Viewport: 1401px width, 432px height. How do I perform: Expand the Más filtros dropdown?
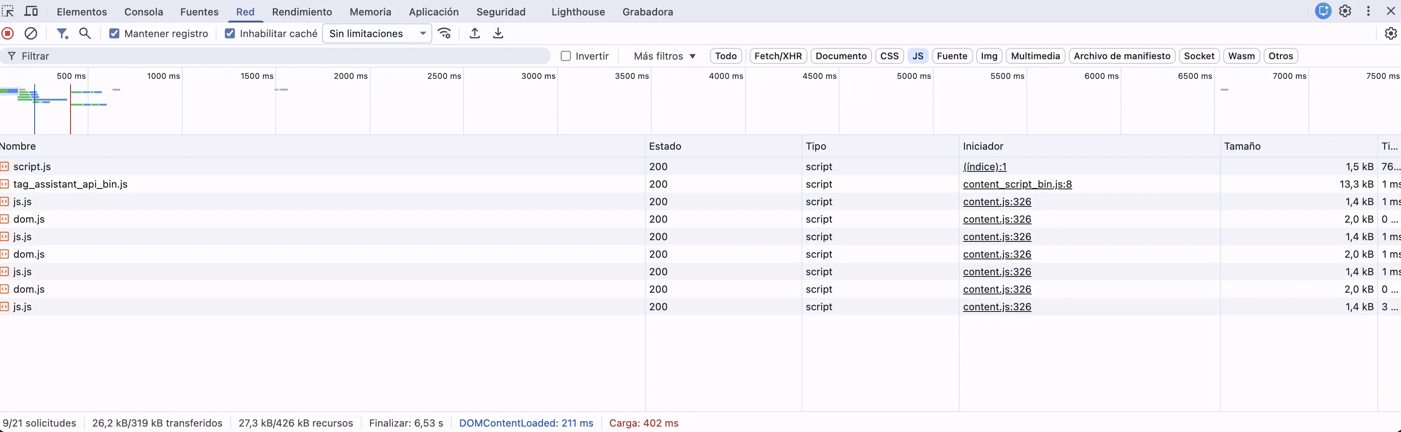click(665, 56)
